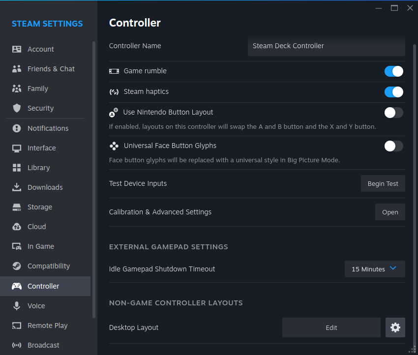Image resolution: width=418 pixels, height=355 pixels.
Task: Open Desktop Layout gear settings
Action: (395, 327)
